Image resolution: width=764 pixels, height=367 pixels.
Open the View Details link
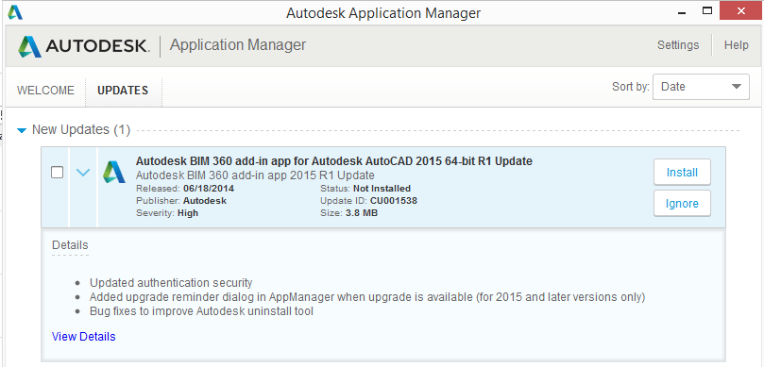tap(84, 336)
